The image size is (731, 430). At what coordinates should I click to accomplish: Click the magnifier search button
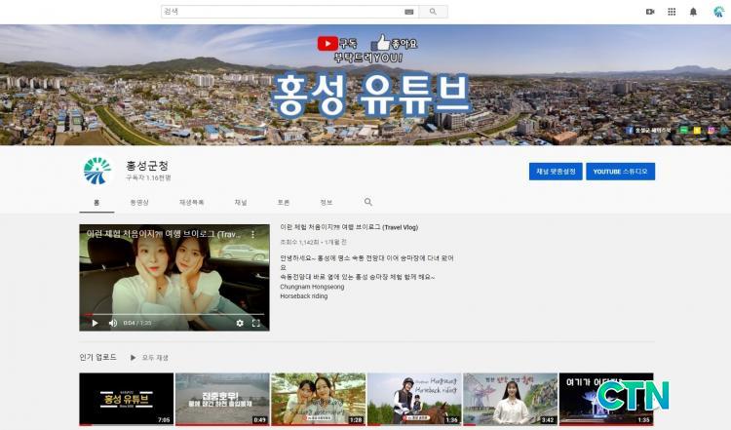433,12
